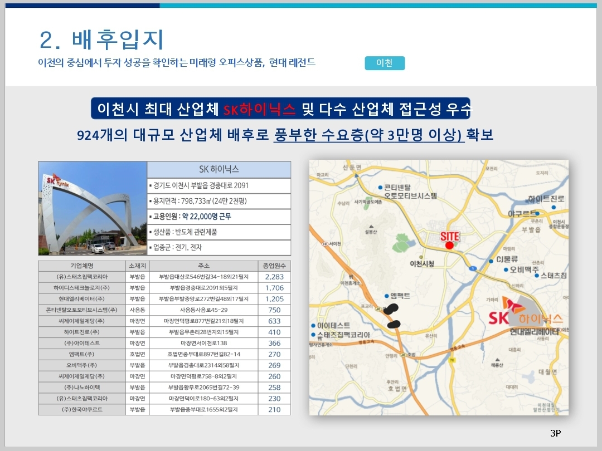
Task: Click the 3P page number
Action: [x=555, y=433]
